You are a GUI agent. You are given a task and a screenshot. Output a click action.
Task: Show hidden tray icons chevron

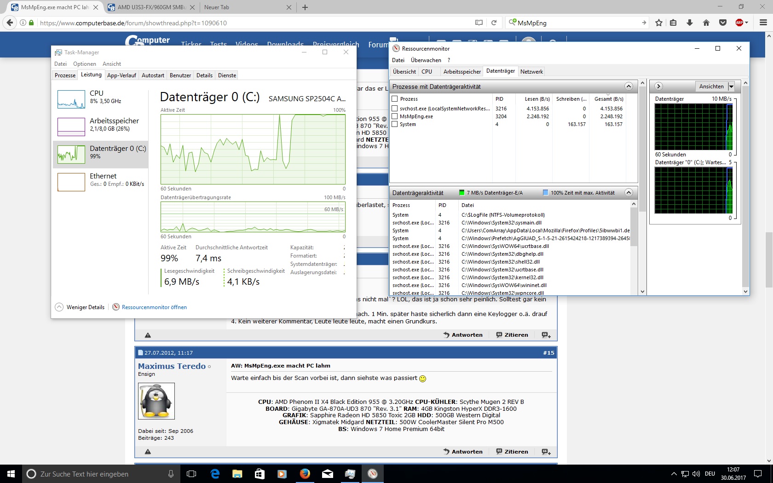(674, 474)
